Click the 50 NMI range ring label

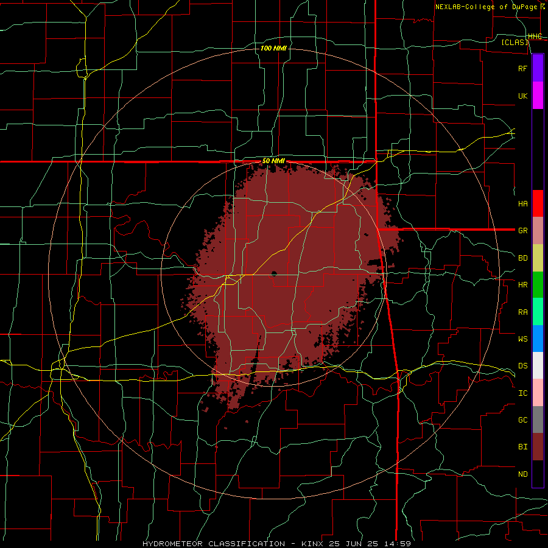tap(273, 161)
